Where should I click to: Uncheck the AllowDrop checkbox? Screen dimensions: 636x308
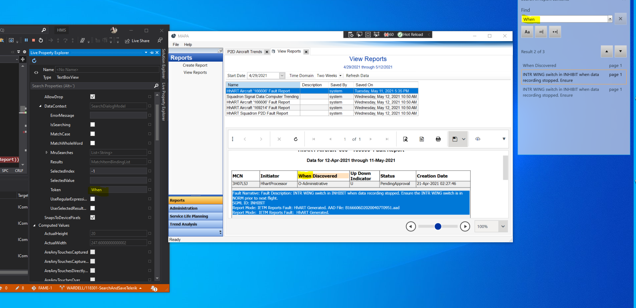pyautogui.click(x=93, y=97)
